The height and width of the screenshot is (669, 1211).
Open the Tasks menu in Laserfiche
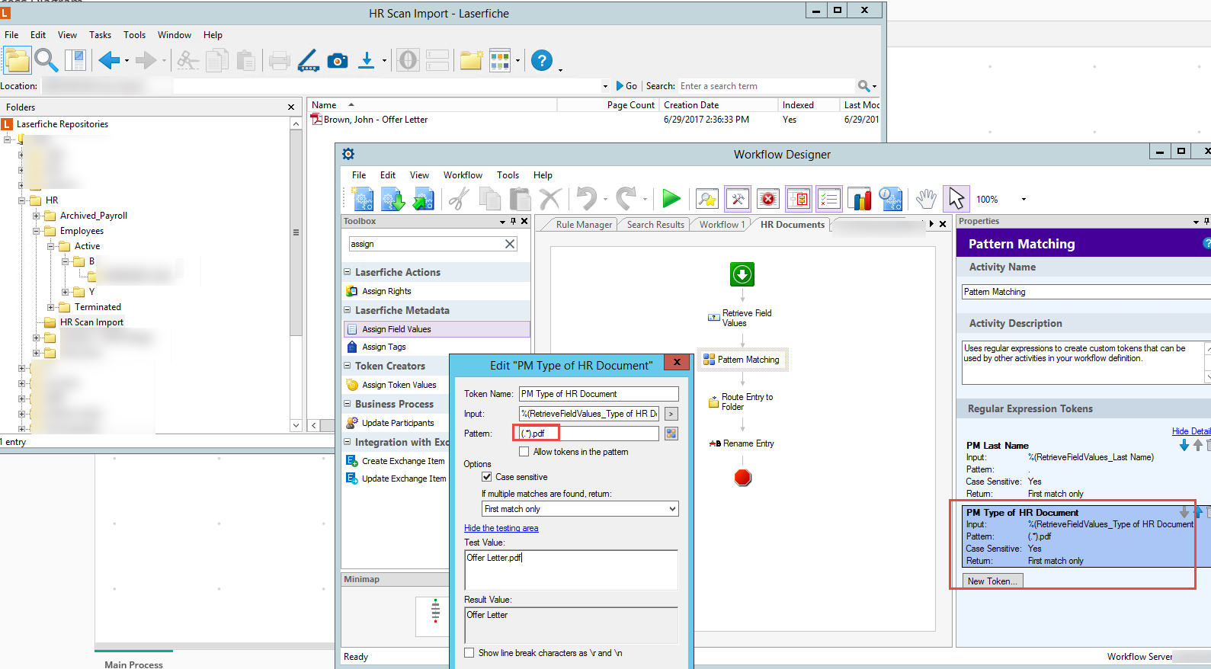point(100,35)
